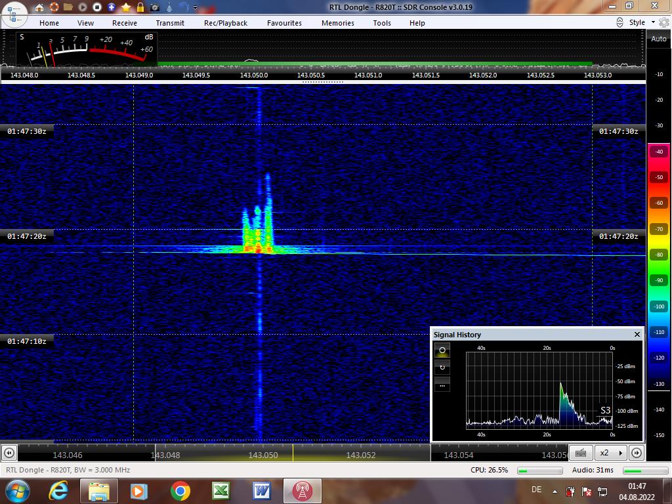The width and height of the screenshot is (672, 504).
Task: Click the blue droplet icon in toolbar
Action: click(x=170, y=7)
